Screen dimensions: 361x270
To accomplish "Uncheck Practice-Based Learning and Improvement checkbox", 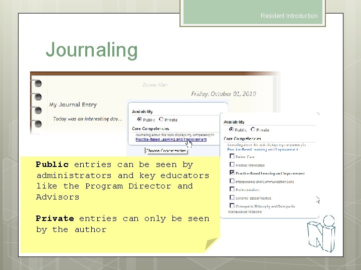I will (x=232, y=172).
